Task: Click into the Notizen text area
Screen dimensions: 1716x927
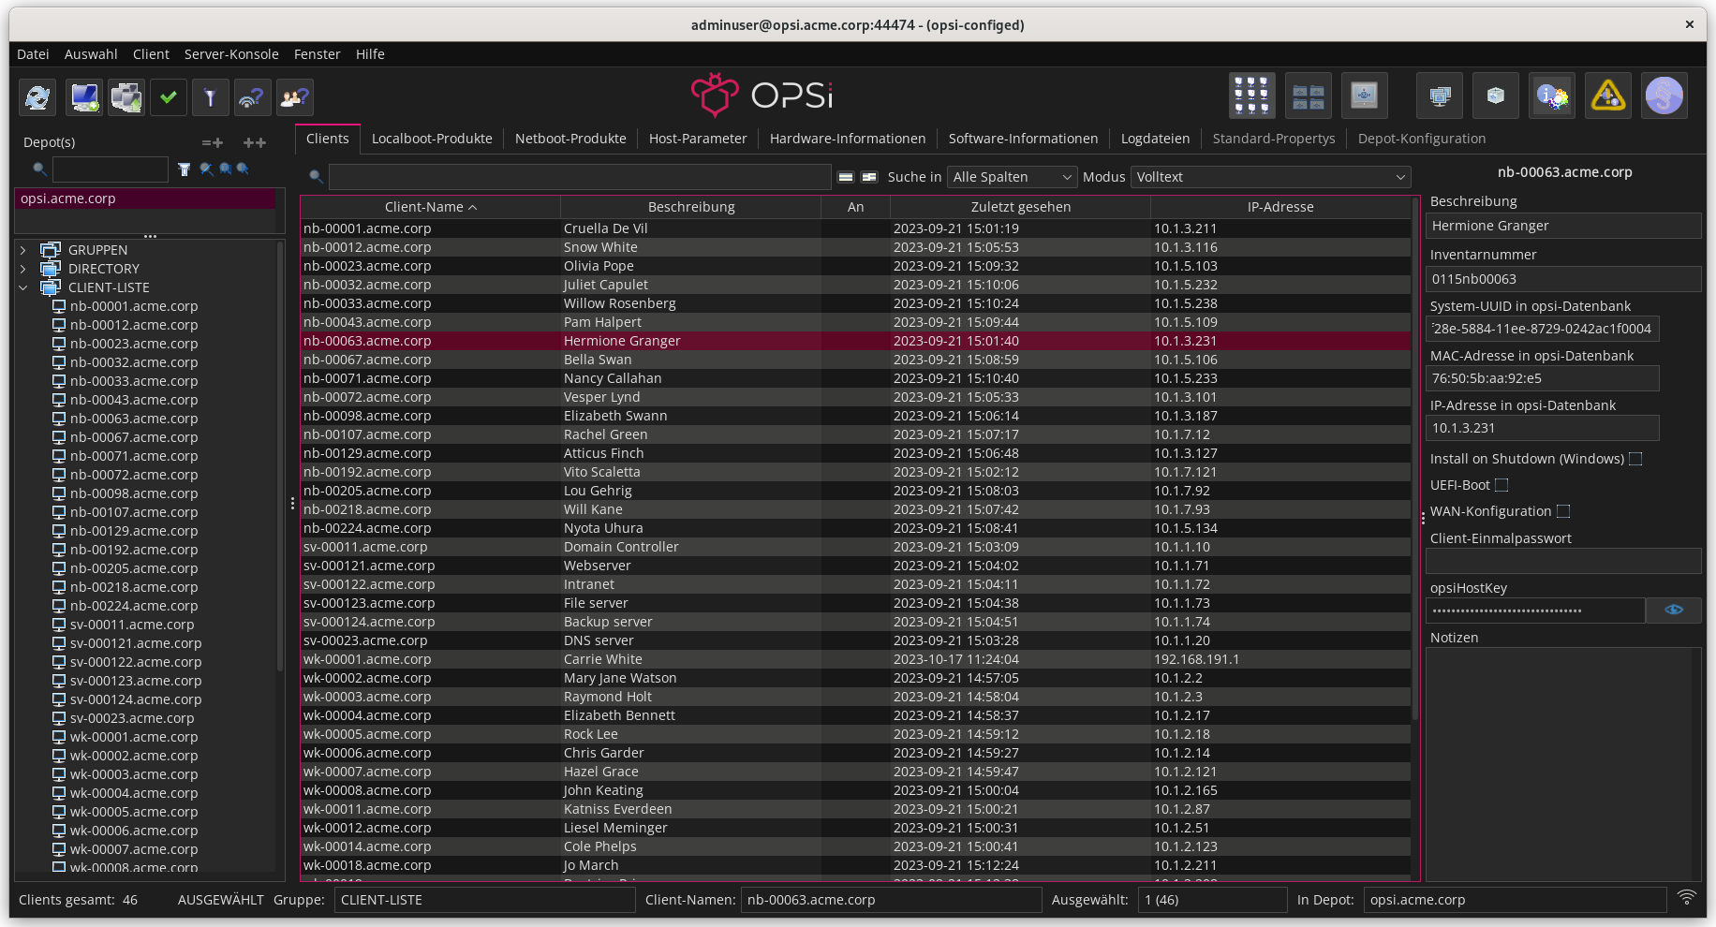Action: pyautogui.click(x=1563, y=763)
